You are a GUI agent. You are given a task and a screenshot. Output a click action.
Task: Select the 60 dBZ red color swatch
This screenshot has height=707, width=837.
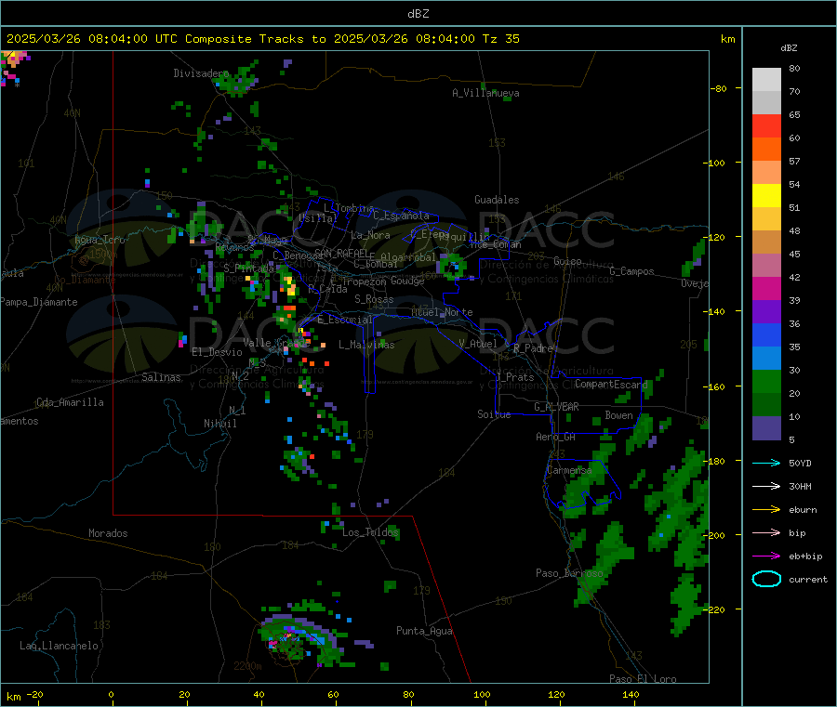pyautogui.click(x=766, y=125)
